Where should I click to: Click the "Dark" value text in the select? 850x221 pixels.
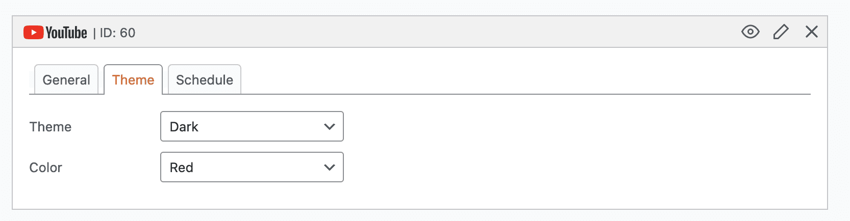point(184,127)
